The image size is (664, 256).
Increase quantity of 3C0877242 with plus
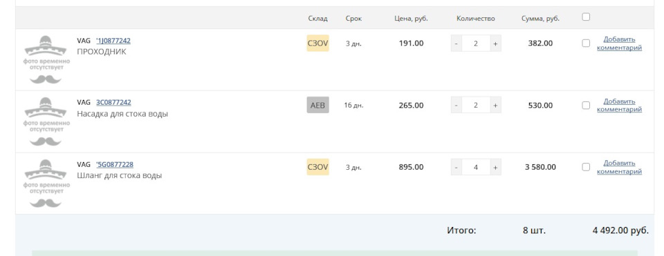[495, 105]
